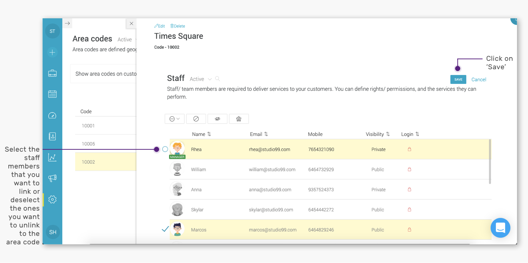Viewport: 528px width, 263px height.
Task: Click the ST avatar at sidebar top
Action: tap(52, 31)
